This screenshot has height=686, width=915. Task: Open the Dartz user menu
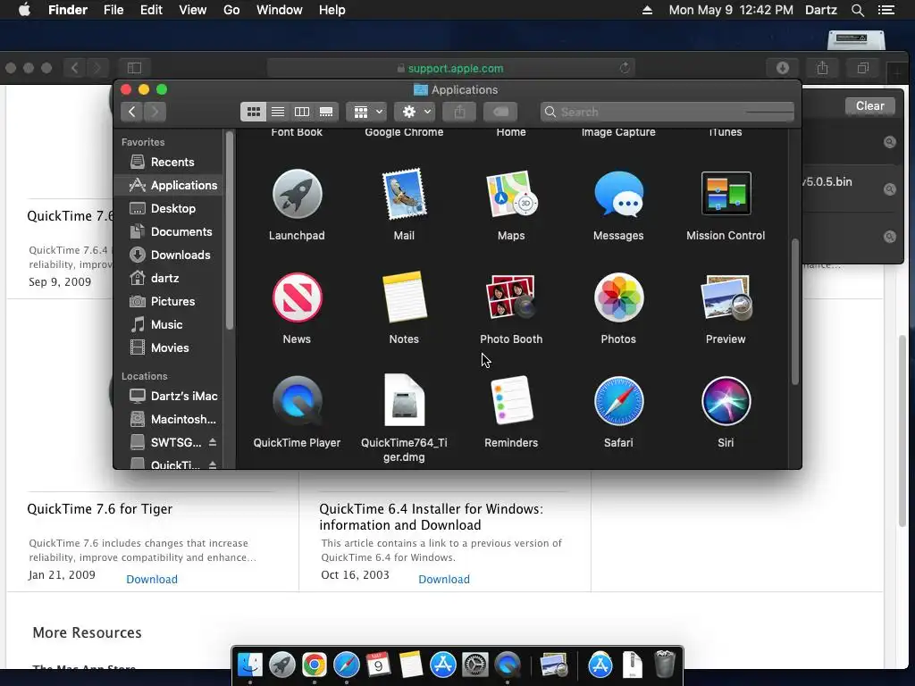point(821,10)
